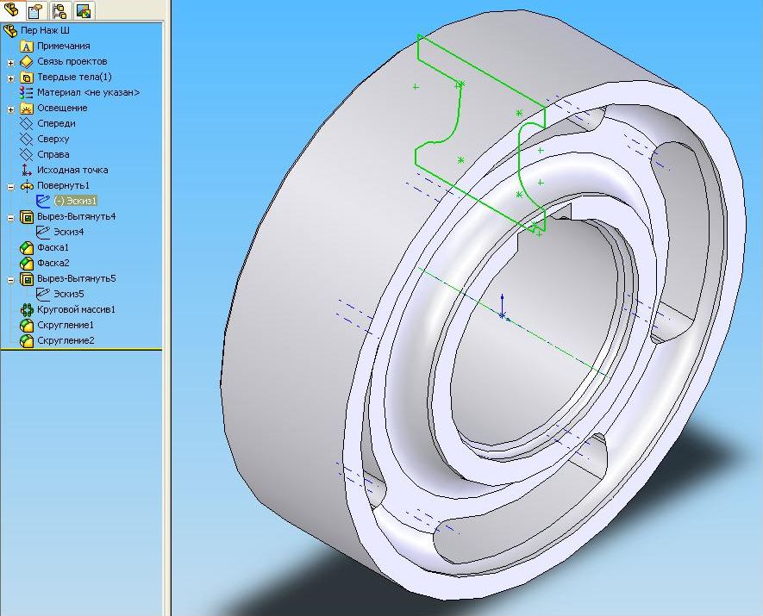Collapse the 'Повернуть1' feature

click(x=10, y=187)
